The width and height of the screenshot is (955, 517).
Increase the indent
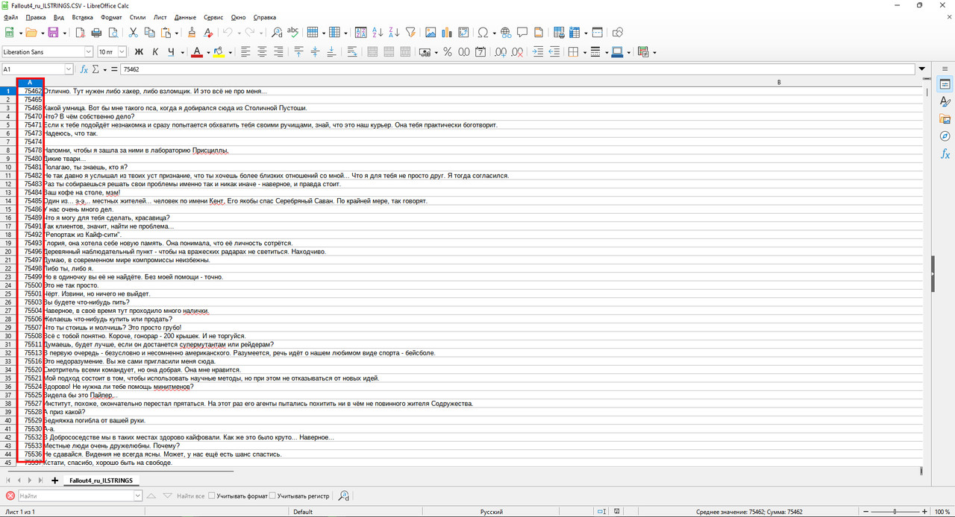[x=538, y=52]
